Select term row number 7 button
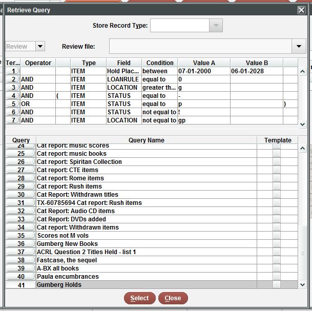Viewport: 312px width, 311px height. point(13,120)
